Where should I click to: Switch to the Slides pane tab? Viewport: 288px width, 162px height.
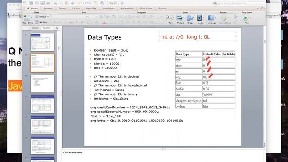(x=35, y=28)
